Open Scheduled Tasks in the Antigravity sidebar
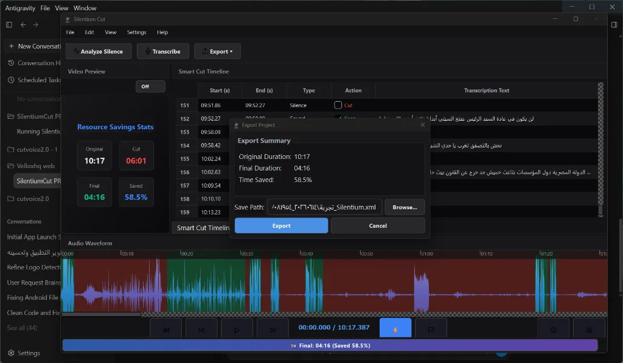 34,80
